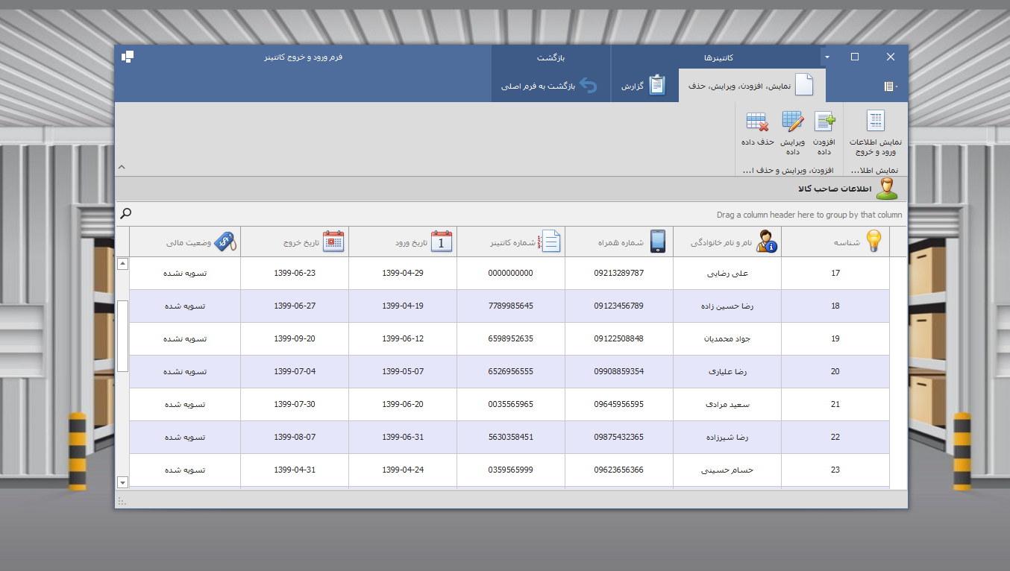Image resolution: width=1010 pixels, height=571 pixels.
Task: Collapse the ribbon using the chevron arrow
Action: (x=122, y=167)
